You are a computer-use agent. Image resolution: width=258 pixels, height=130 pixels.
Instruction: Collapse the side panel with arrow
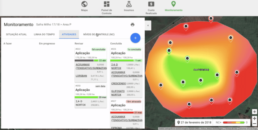click(x=148, y=25)
